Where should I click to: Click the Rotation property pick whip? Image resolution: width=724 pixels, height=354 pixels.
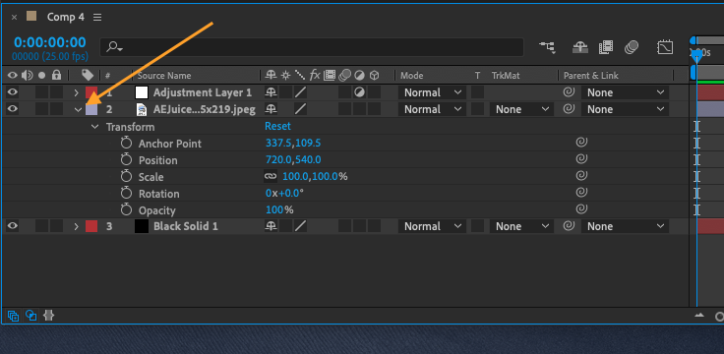point(581,192)
